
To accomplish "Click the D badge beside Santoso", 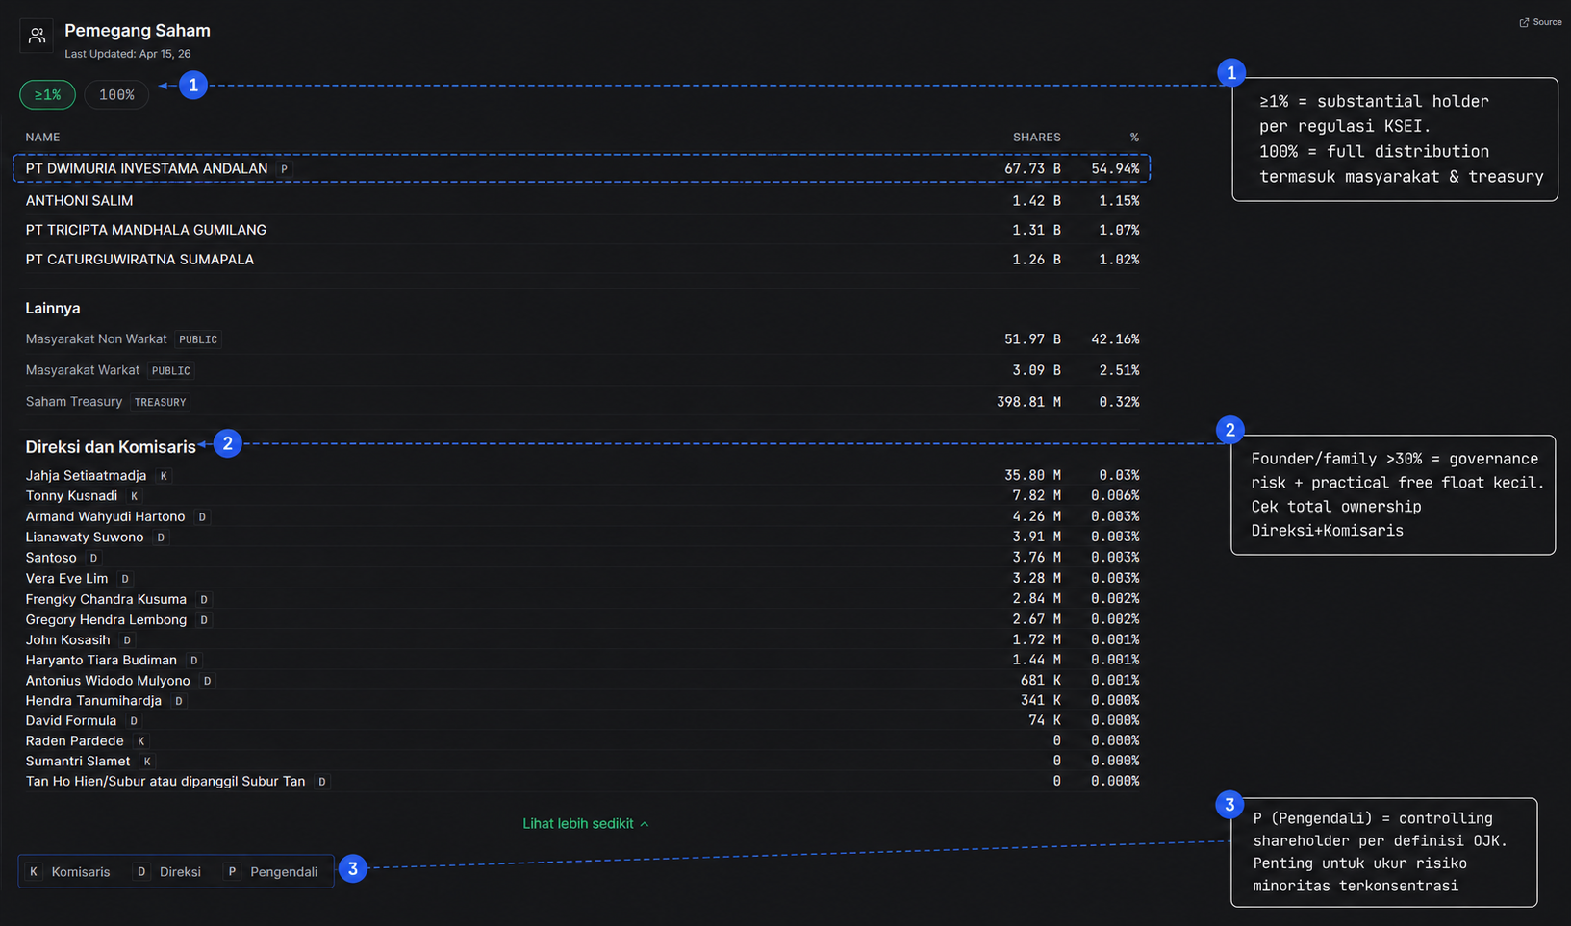I will [x=93, y=558].
